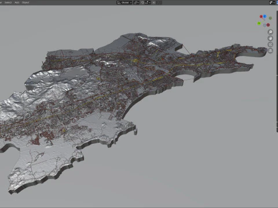Open the viewport gizmo visibility dropdown
Image resolution: width=278 pixels, height=208 pixels.
[272, 2]
